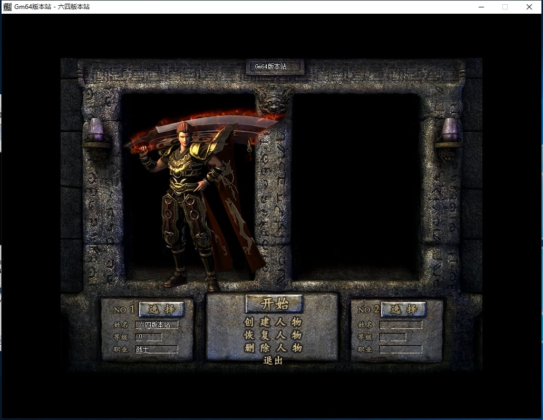Click the empty NO 2 姓名 field

click(x=401, y=325)
